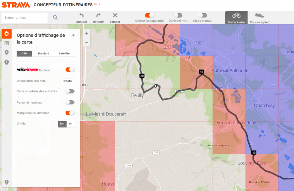Open map display settings gear icon
294x191 pixels.
[x=7, y=34]
